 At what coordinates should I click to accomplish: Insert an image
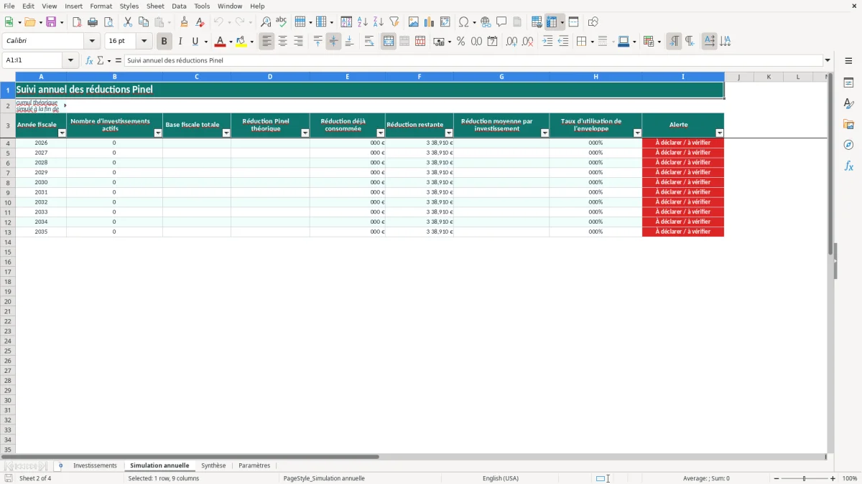pos(414,22)
